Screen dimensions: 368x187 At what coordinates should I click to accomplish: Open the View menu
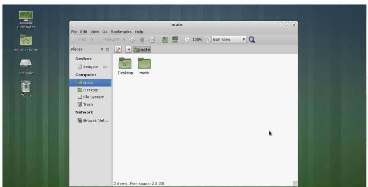[95, 32]
